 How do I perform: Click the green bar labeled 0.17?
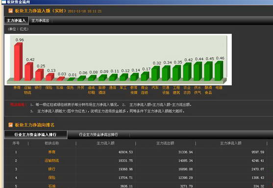pos(145,76)
